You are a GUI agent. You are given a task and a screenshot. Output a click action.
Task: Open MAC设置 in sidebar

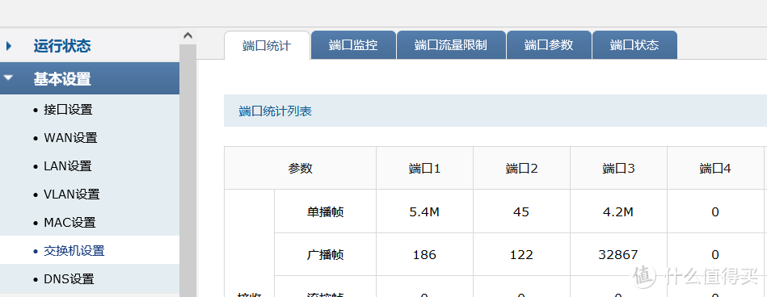[70, 223]
